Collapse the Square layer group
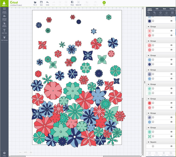Image resolution: width=176 pixels, height=157 pixels. [148, 142]
